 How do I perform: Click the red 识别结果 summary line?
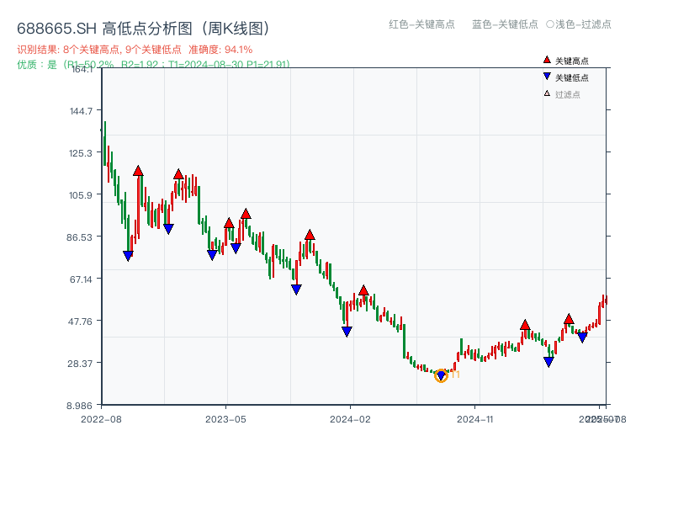135,50
